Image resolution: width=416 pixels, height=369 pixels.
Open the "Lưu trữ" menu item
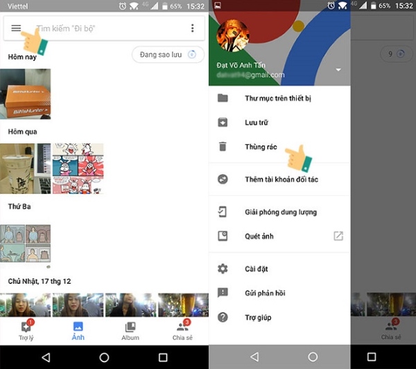point(279,123)
